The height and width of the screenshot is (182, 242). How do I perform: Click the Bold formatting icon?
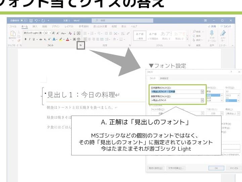click(26, 39)
